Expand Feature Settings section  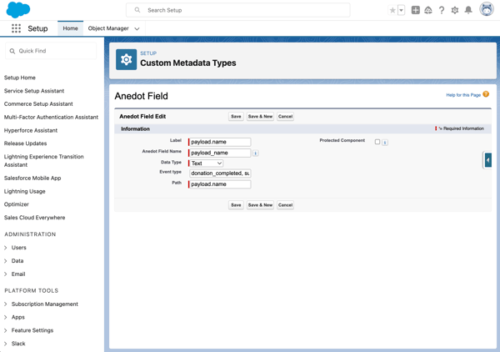click(6, 330)
